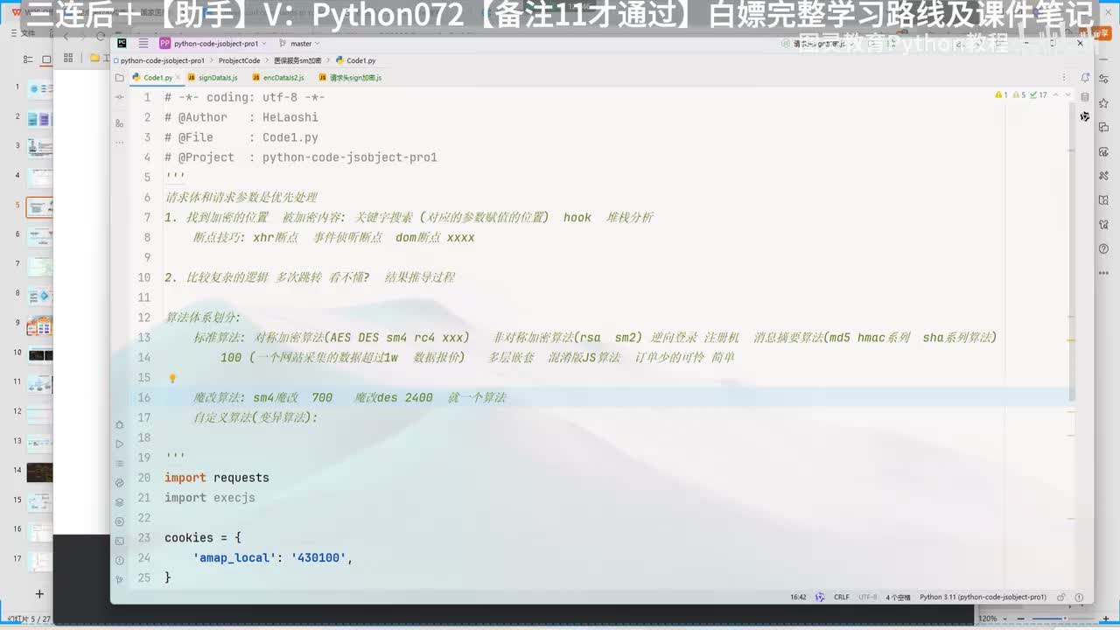Open the Database tool window icon

click(x=1085, y=97)
